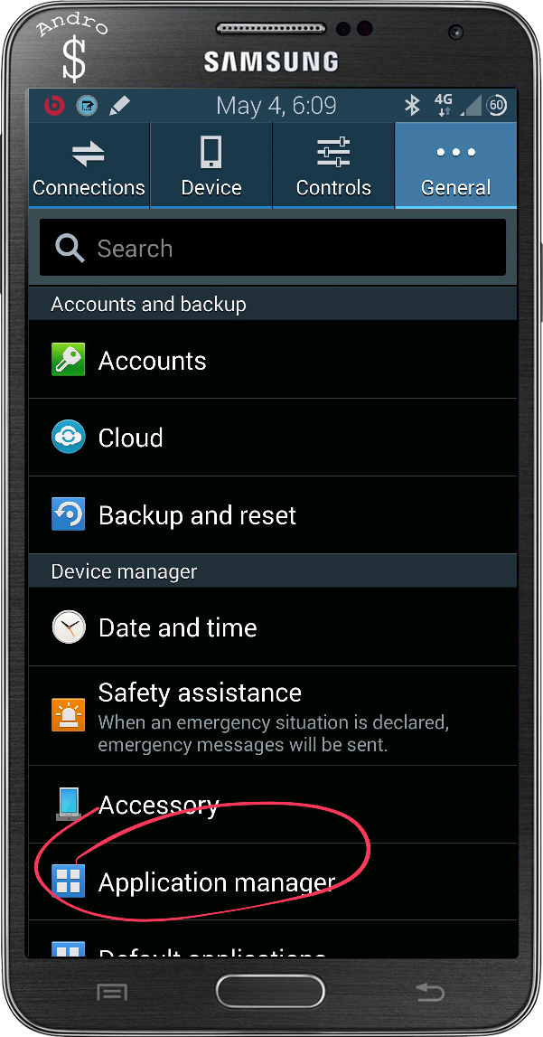The height and width of the screenshot is (1037, 543).
Task: Tap the Bluetooth status bar icon
Action: (413, 105)
